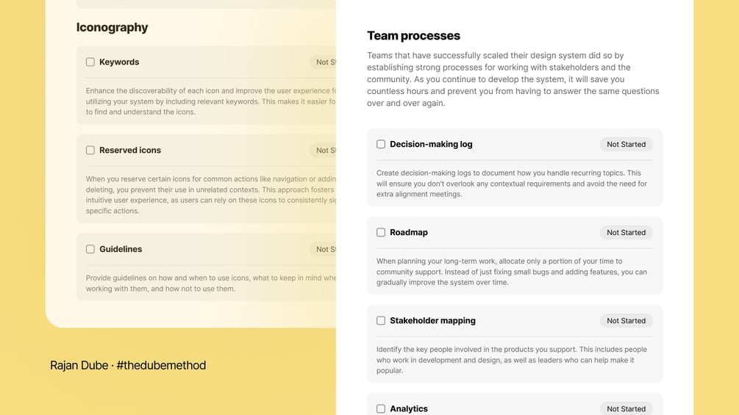Check the Decision-making log checkbox

point(381,145)
